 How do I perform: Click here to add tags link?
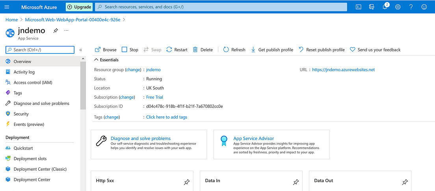pos(167,117)
